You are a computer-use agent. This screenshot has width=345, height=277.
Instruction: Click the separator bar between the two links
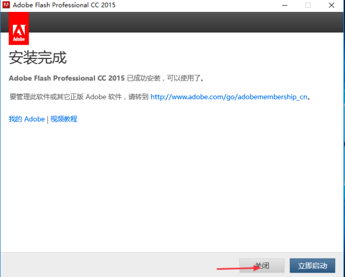click(47, 119)
